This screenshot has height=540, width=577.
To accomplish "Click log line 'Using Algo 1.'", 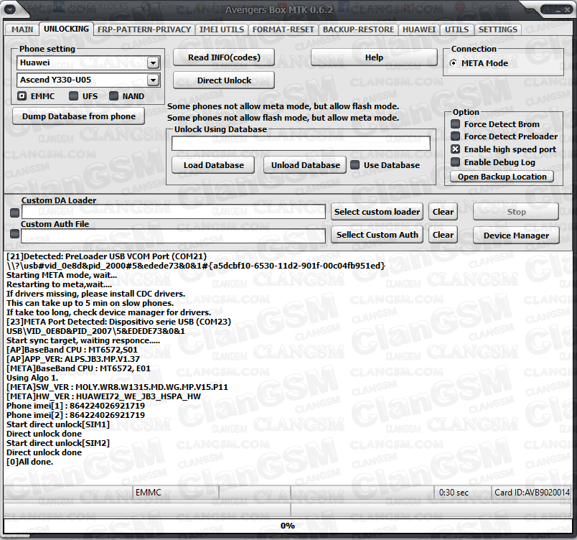I will tap(32, 378).
